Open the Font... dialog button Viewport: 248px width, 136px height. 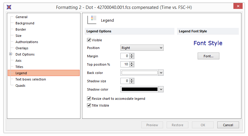[x=208, y=56]
